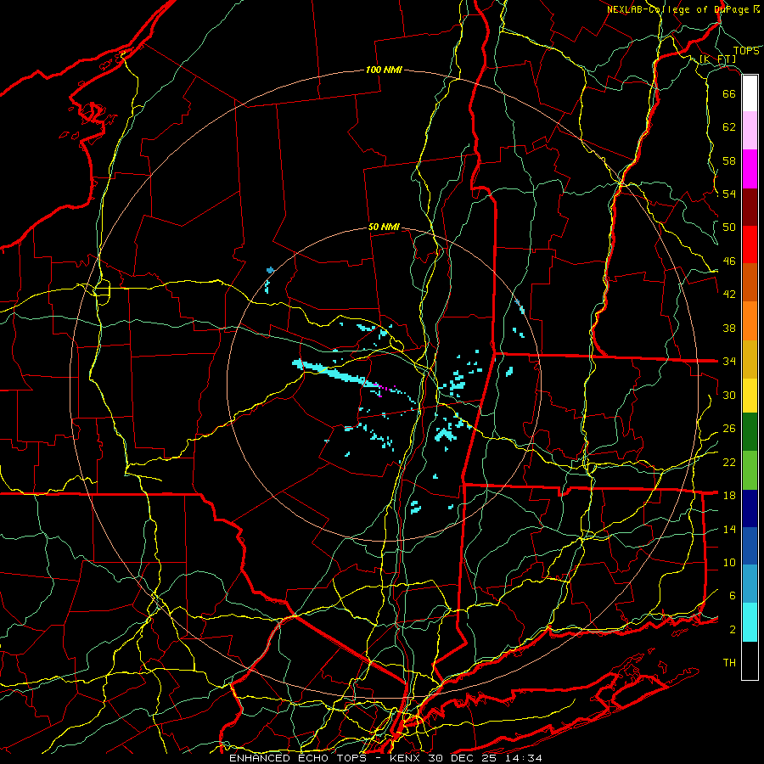Screen dimensions: 764x764
Task: Click the ENHANCED ECHO TOPS caption text
Action: [x=304, y=758]
